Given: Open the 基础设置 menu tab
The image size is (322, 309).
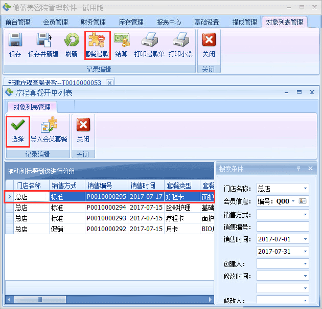Looking at the screenshot, I should (x=206, y=22).
